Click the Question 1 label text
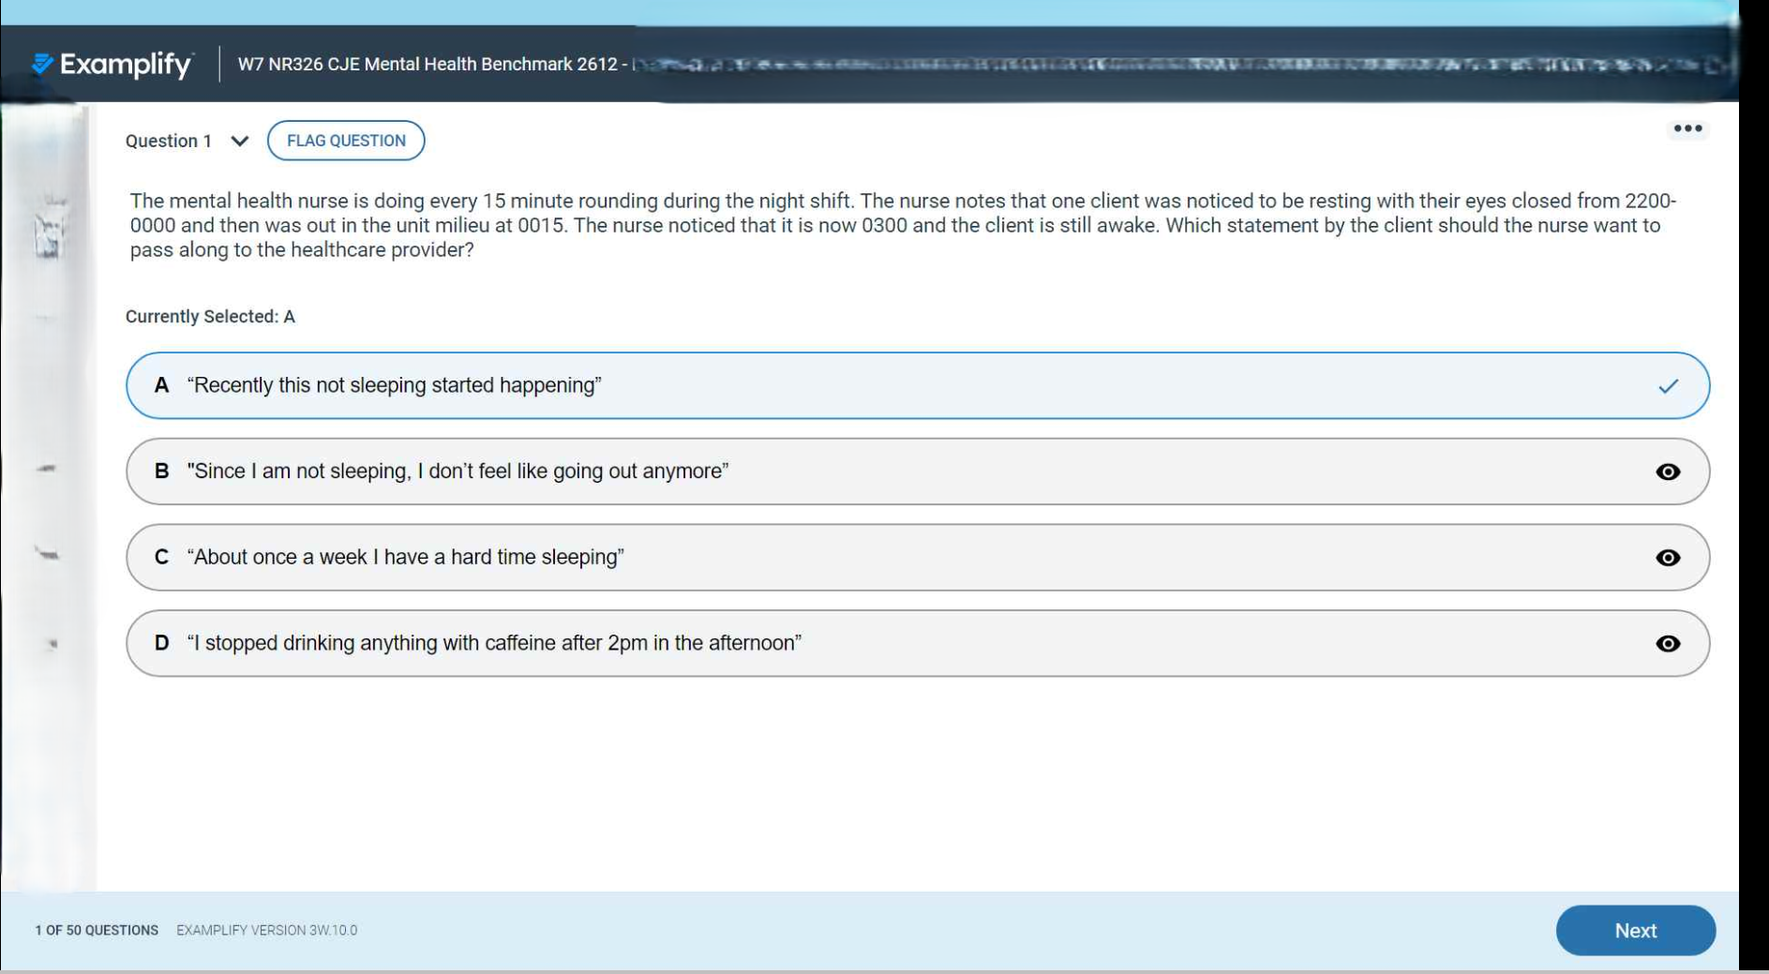 tap(169, 142)
